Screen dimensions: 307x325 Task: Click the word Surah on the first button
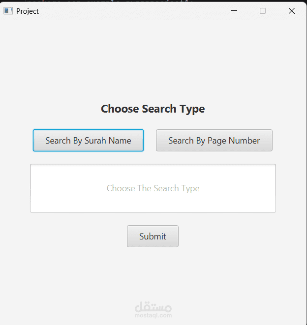[x=95, y=141]
